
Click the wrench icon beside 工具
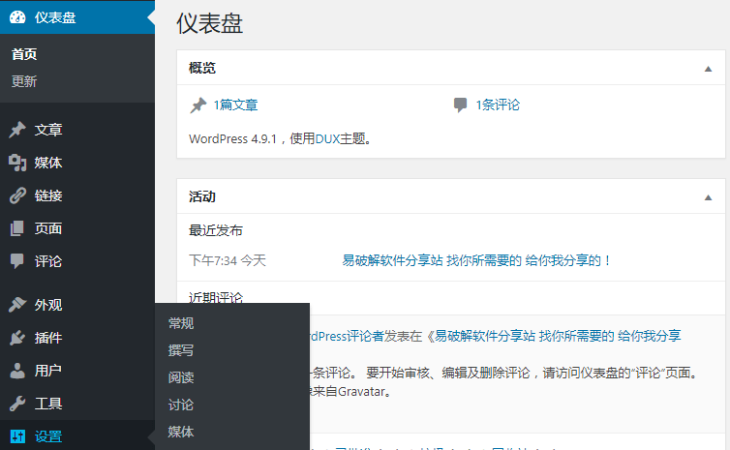coord(17,404)
